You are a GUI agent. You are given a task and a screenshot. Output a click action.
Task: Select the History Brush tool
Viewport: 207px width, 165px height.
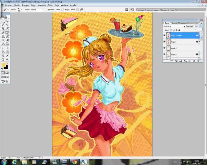7,36
